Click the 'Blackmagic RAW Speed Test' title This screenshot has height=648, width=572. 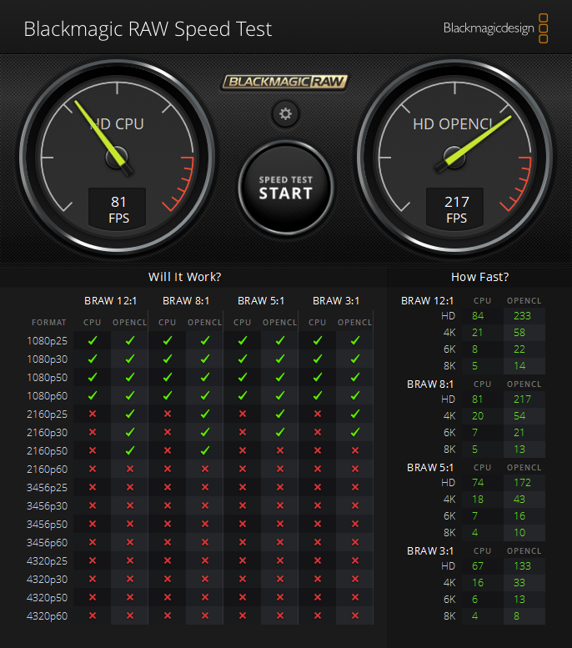pyautogui.click(x=148, y=29)
